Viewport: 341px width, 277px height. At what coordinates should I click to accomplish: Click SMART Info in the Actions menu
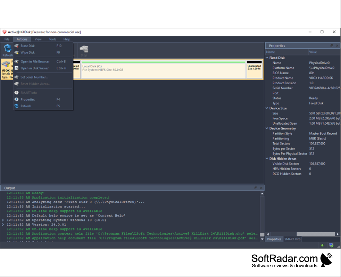point(43,93)
